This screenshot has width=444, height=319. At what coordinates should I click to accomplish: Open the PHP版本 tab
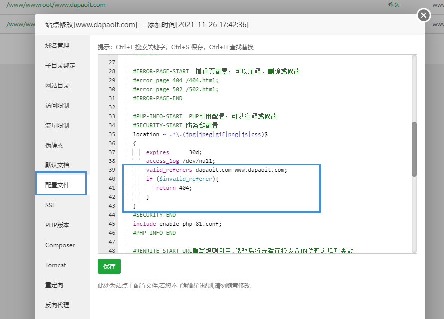[x=57, y=225]
